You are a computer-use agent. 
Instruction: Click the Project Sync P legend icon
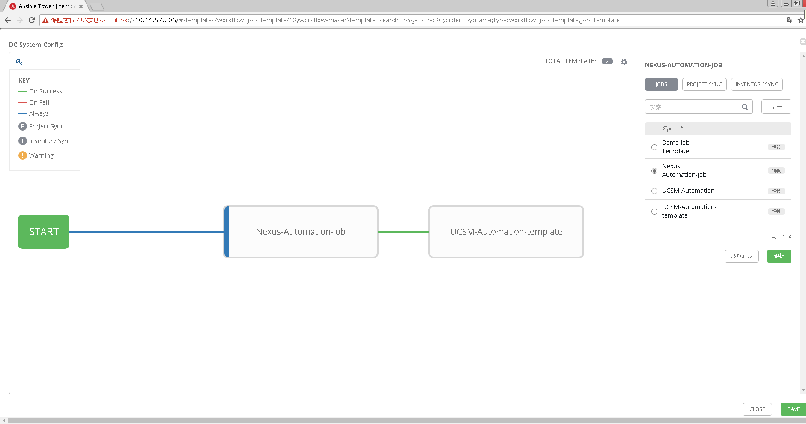coord(23,126)
